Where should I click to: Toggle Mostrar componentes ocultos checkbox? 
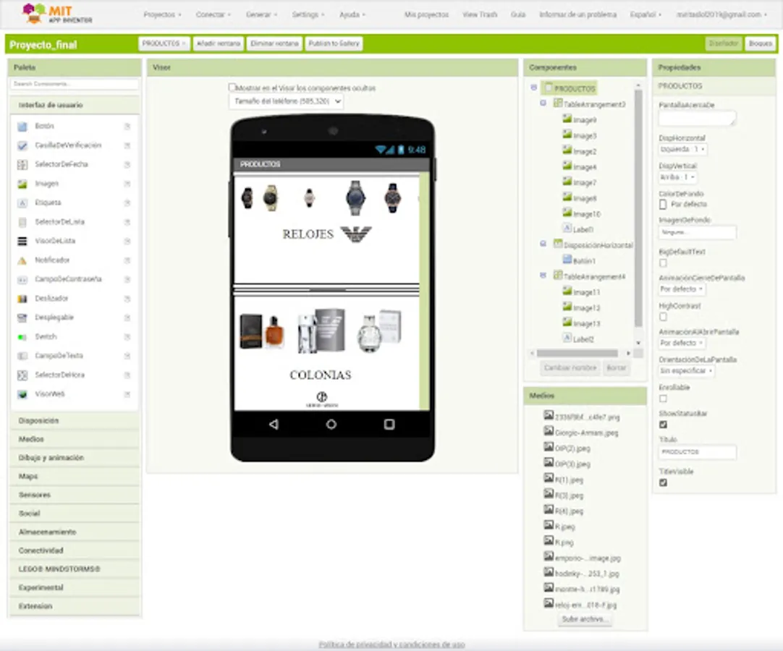(x=232, y=88)
